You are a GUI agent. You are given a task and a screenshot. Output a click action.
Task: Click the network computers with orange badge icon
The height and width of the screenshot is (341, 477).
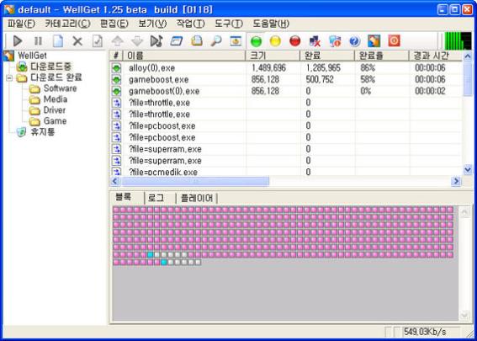[x=335, y=41]
